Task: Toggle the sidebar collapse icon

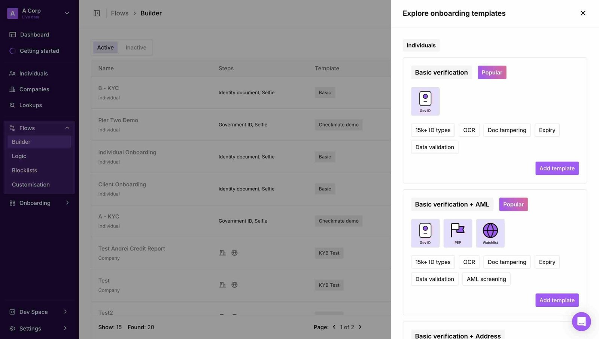Action: pos(97,13)
